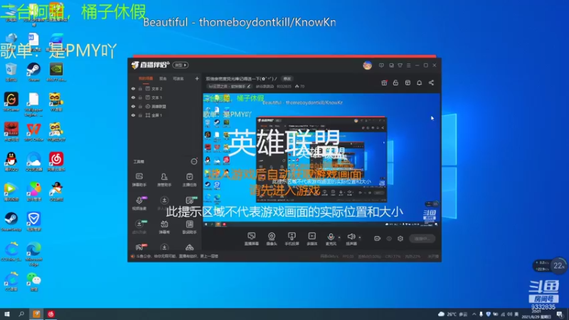This screenshot has width=569, height=320.
Task: Hide the 文本 2 source layer
Action: 133,88
